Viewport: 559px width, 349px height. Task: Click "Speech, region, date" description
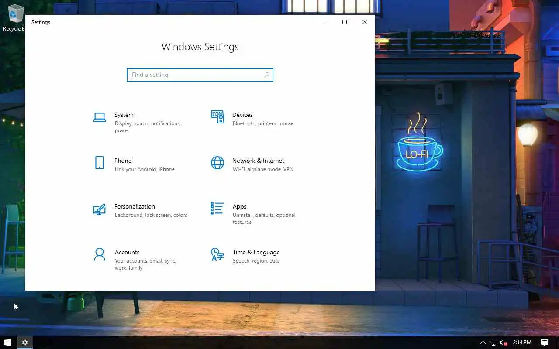tap(256, 261)
